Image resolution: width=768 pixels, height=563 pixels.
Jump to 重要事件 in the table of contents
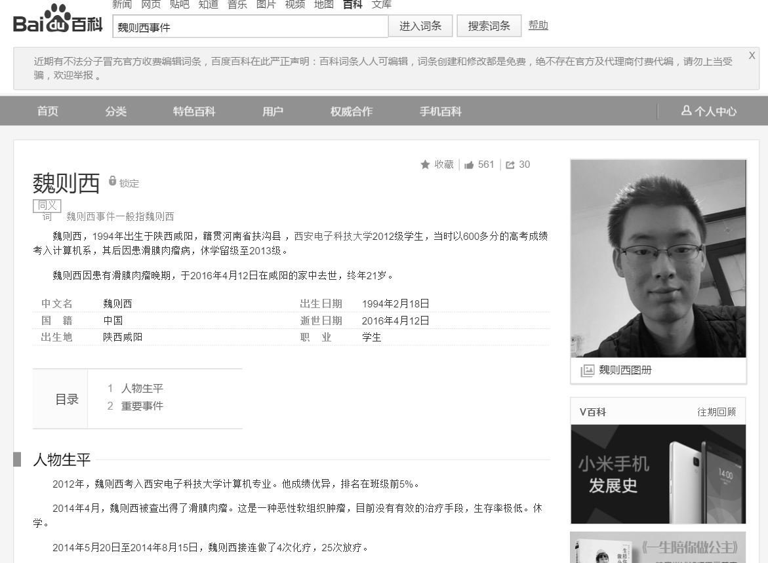pos(142,406)
